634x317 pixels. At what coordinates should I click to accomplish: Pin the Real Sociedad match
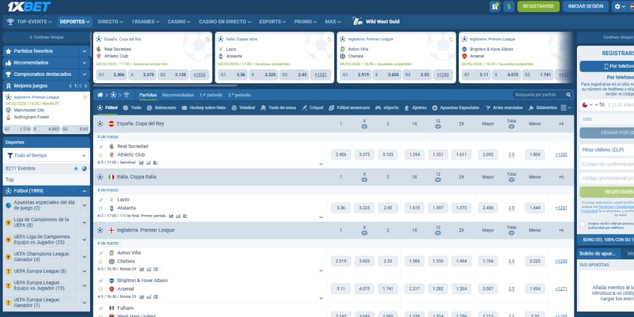(x=101, y=146)
